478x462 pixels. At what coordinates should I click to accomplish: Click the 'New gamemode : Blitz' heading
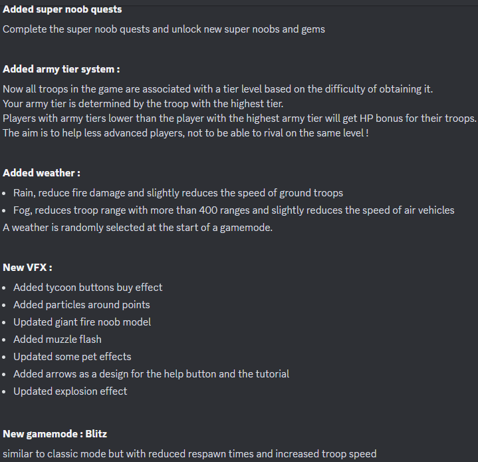tap(55, 434)
